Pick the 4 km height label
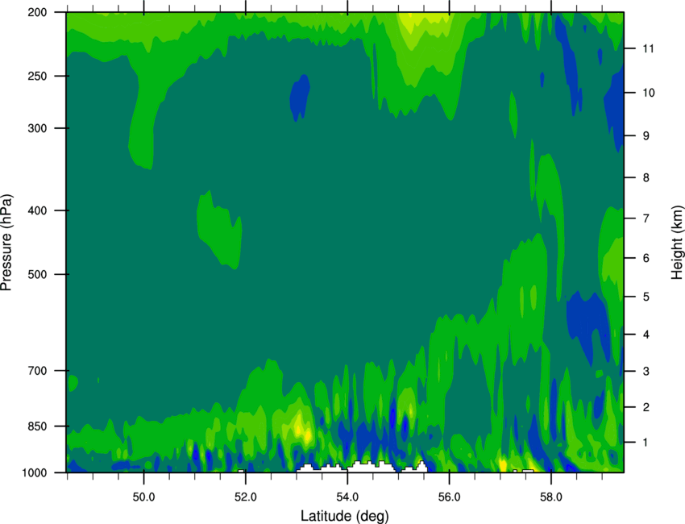This screenshot has width=685, height=524. 646,335
